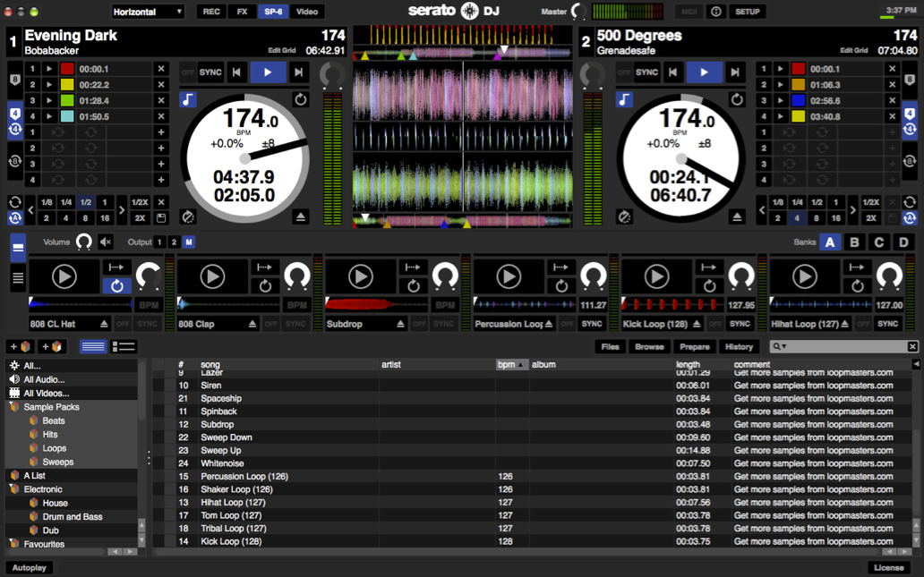This screenshot has height=577, width=924.
Task: Open the FX panel
Action: coord(243,12)
